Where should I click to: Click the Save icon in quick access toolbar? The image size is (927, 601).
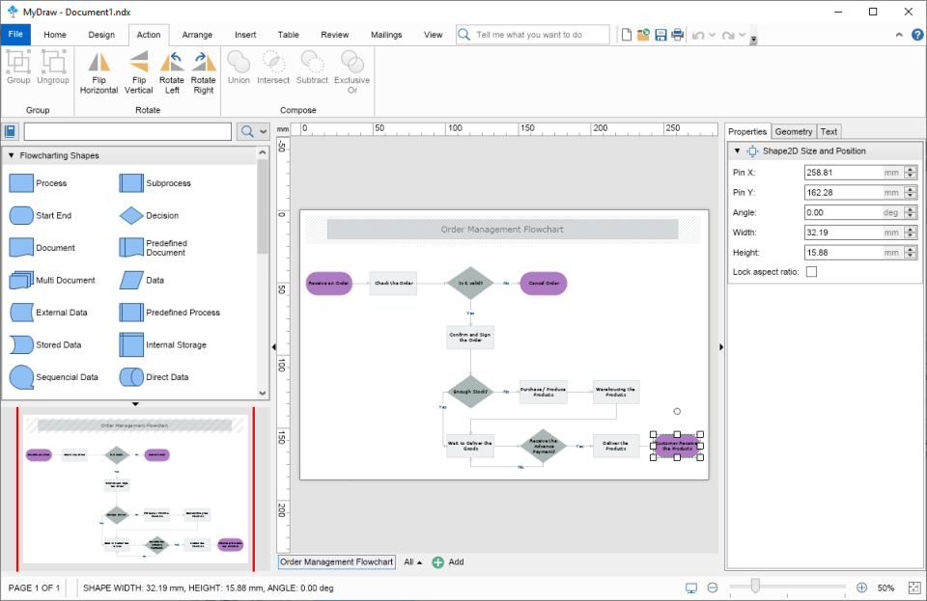coord(660,34)
